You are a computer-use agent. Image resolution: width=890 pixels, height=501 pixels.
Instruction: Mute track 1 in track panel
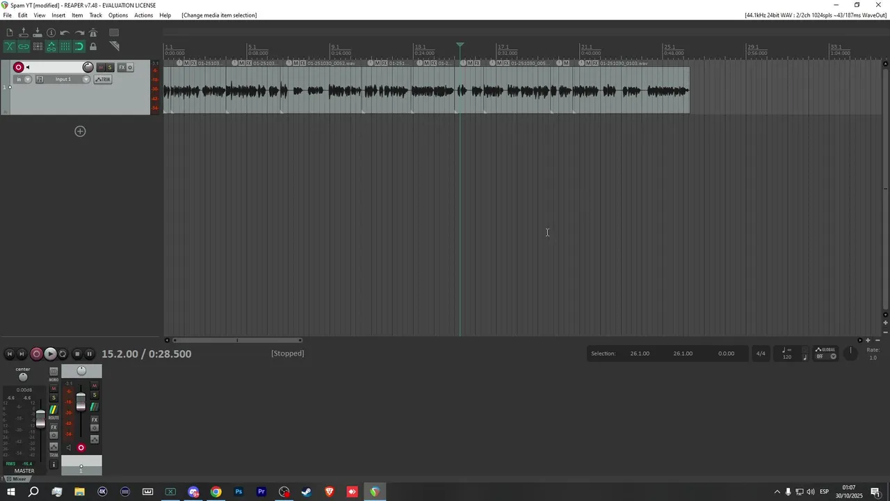pos(101,67)
